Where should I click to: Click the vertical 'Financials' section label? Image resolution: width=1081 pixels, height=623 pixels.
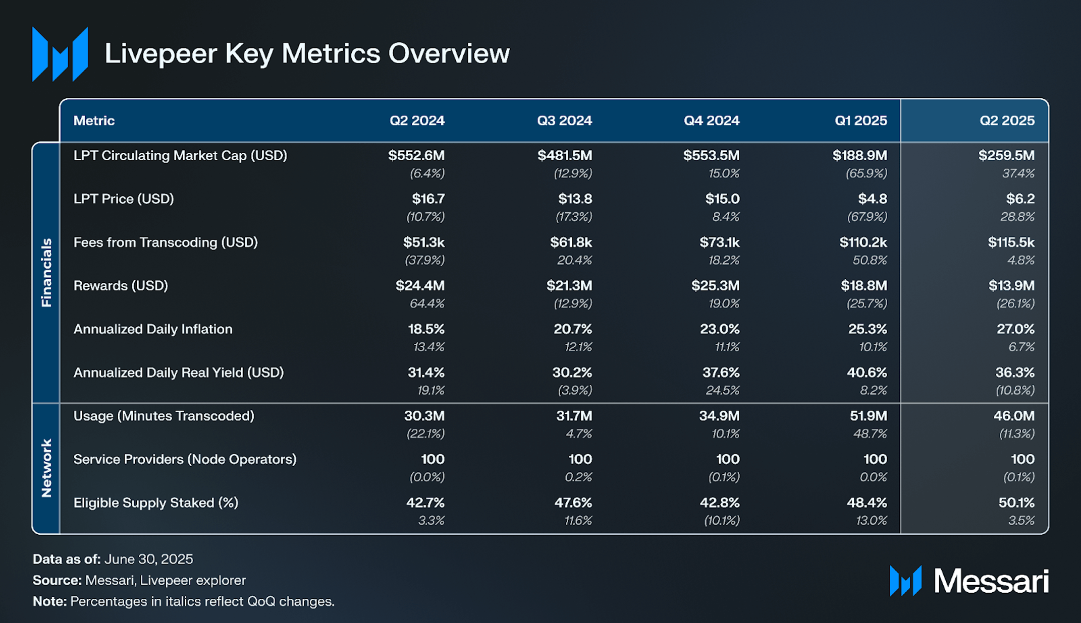[x=46, y=273]
